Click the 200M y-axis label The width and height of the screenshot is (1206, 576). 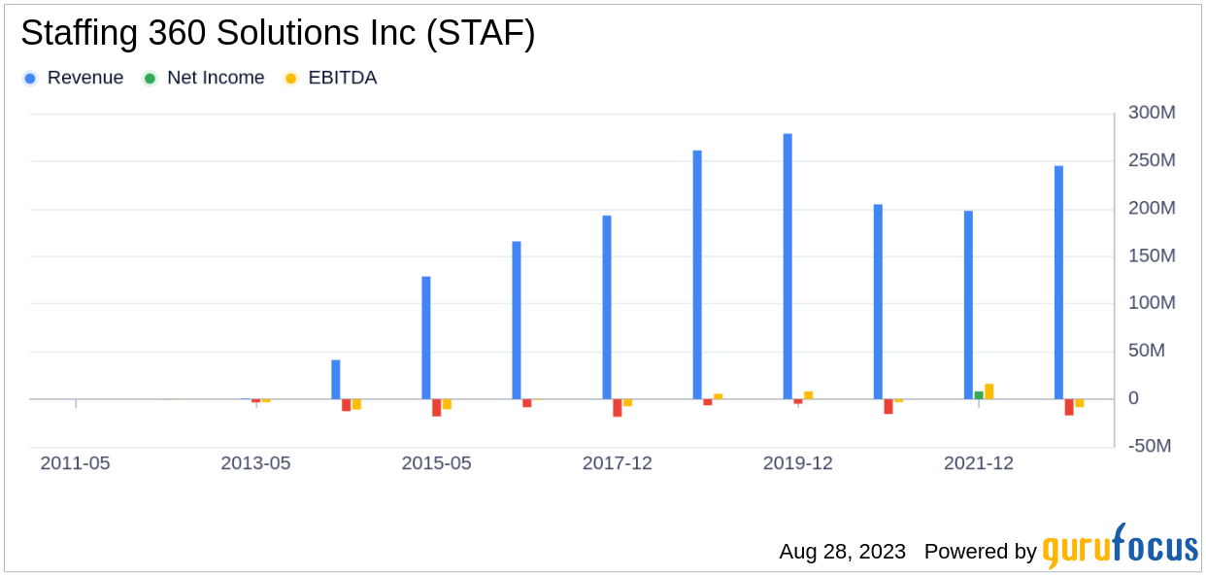click(1152, 209)
